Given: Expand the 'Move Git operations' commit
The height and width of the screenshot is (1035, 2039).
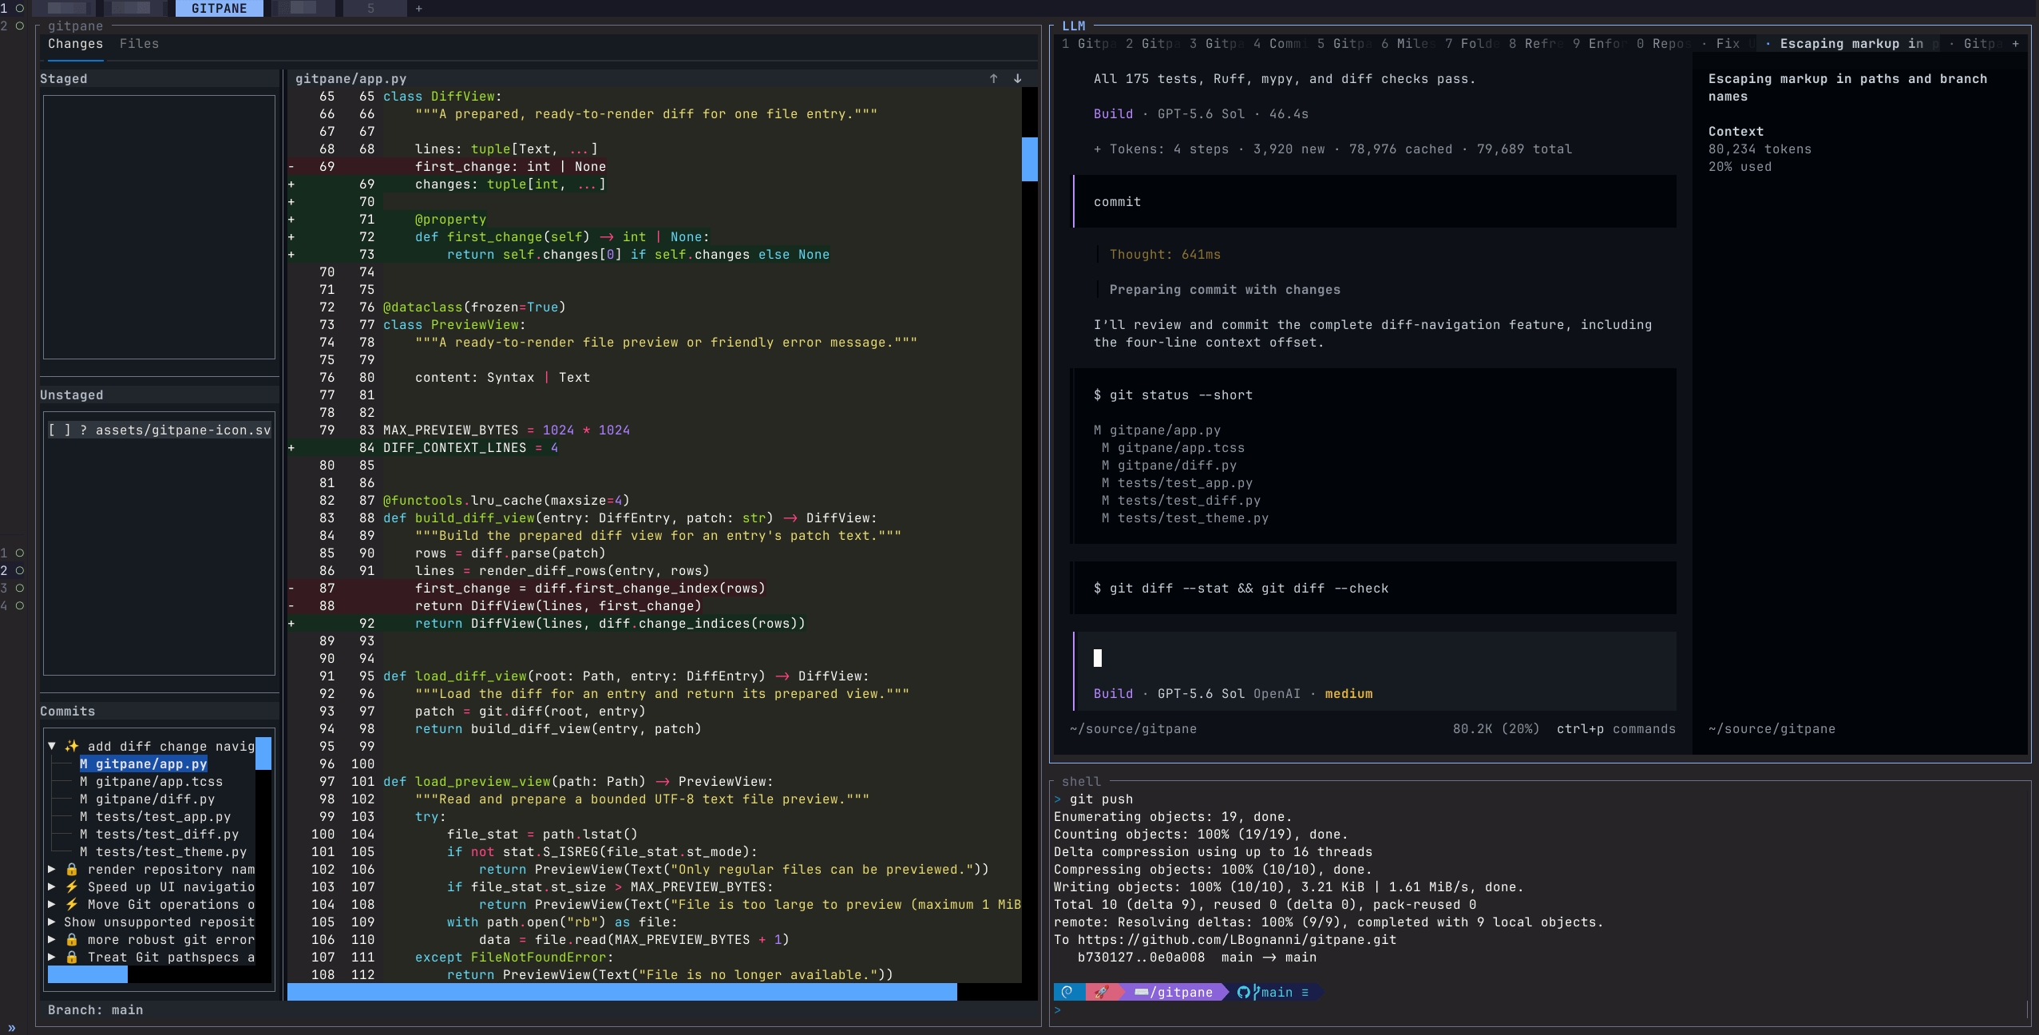Looking at the screenshot, I should pyautogui.click(x=52, y=904).
